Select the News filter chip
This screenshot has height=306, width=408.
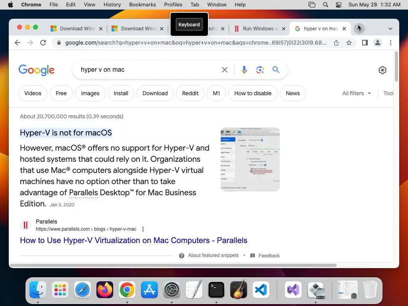(x=293, y=93)
